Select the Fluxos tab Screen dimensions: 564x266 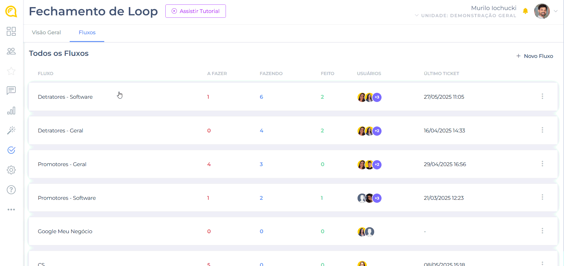[x=87, y=33]
